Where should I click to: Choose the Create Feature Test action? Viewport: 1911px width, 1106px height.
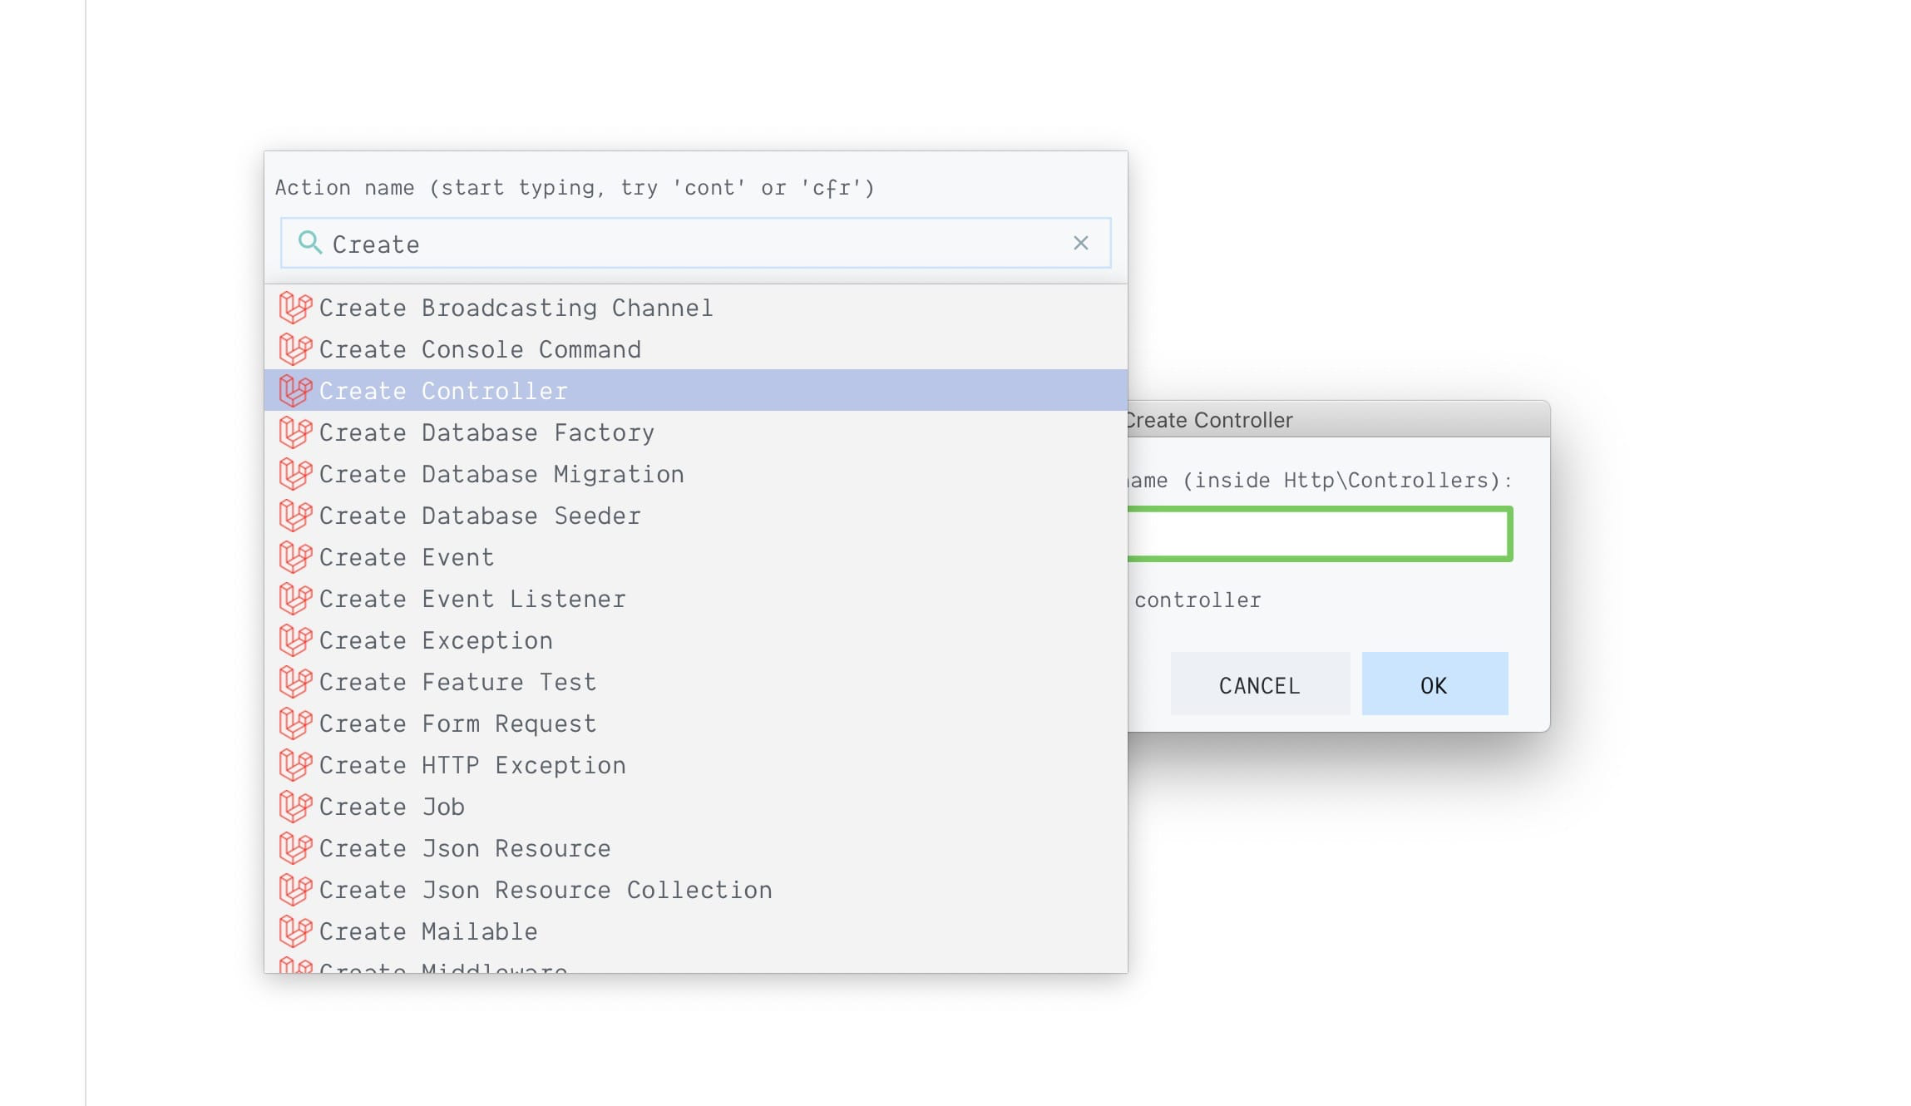(457, 681)
